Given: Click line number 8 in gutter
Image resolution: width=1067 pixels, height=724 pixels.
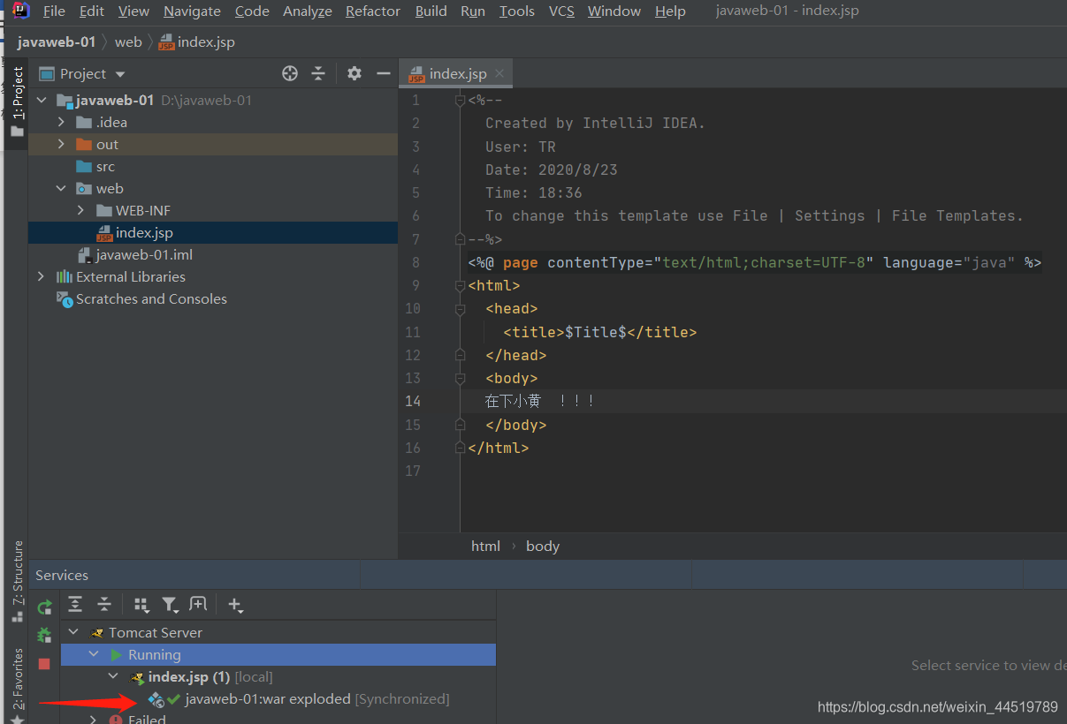Looking at the screenshot, I should point(415,263).
